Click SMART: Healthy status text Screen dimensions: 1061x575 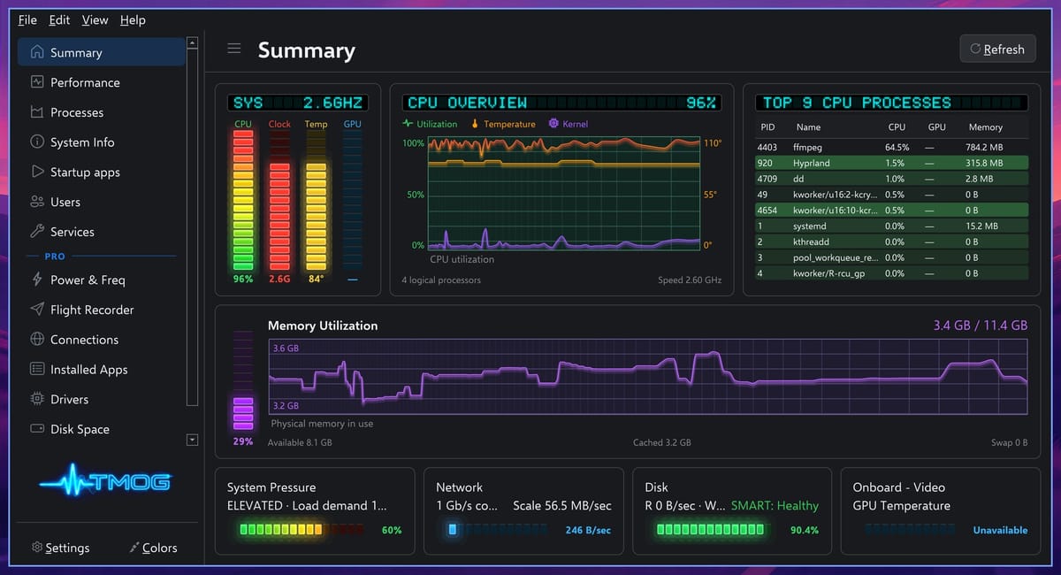[775, 506]
